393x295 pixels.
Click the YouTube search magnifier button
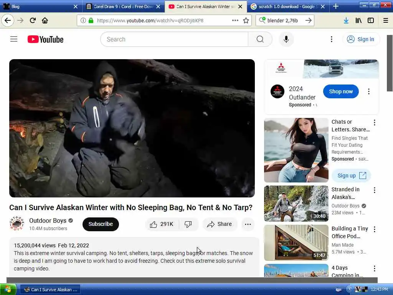(260, 39)
